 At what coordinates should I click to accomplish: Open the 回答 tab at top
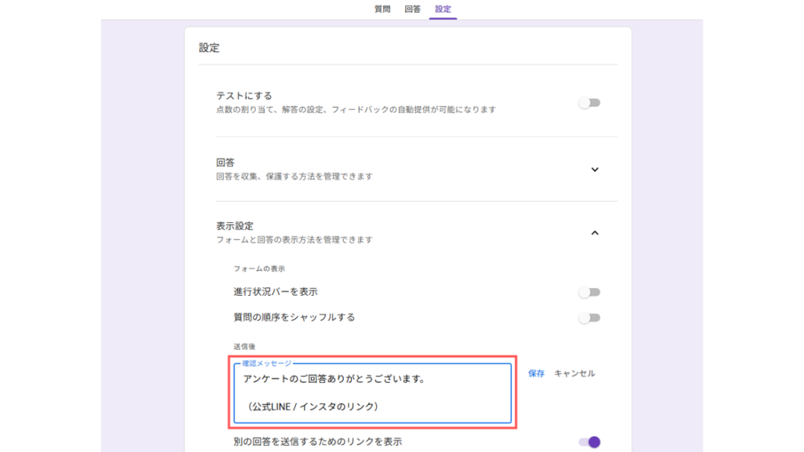(x=412, y=9)
